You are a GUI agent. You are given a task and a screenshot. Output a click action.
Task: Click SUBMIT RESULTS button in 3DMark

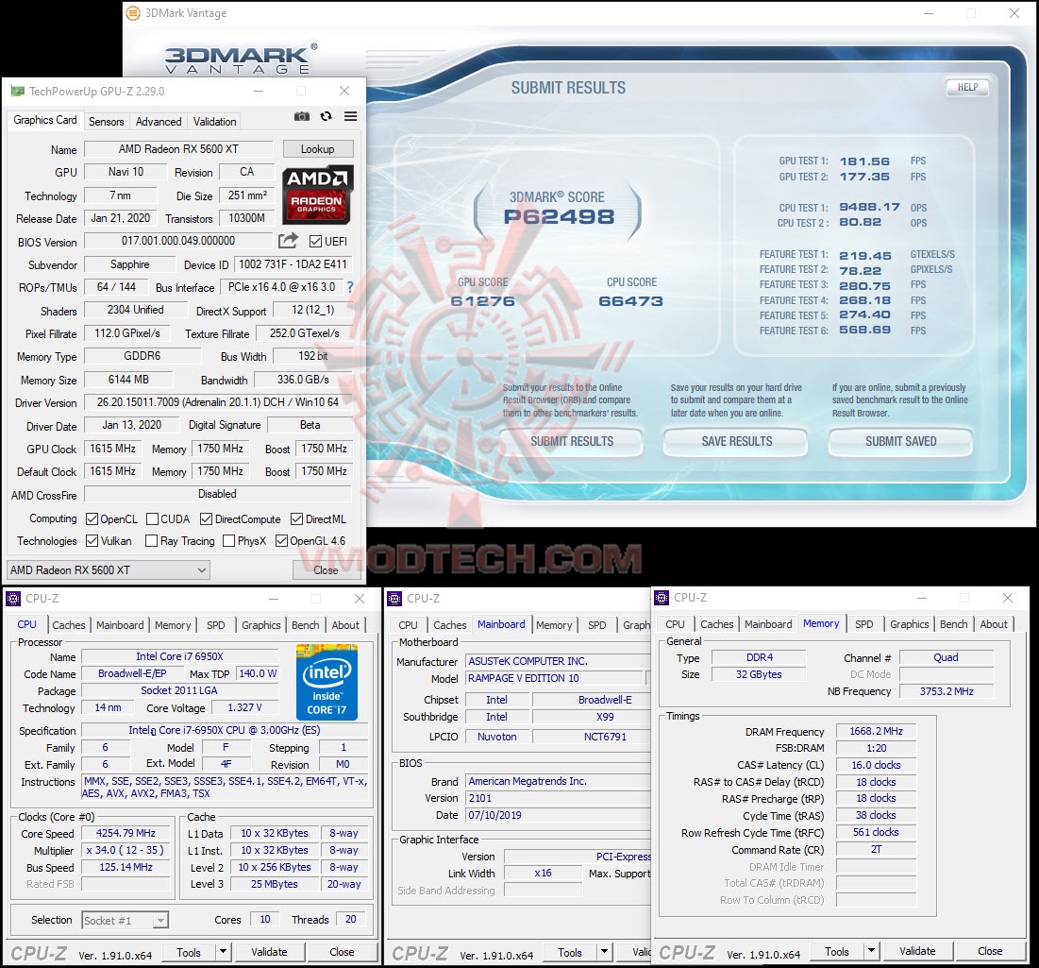[x=571, y=442]
